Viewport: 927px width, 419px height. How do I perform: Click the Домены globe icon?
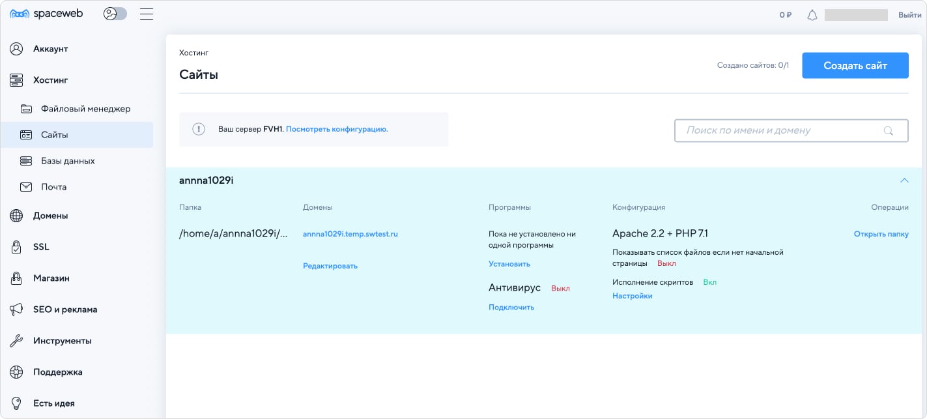point(16,215)
